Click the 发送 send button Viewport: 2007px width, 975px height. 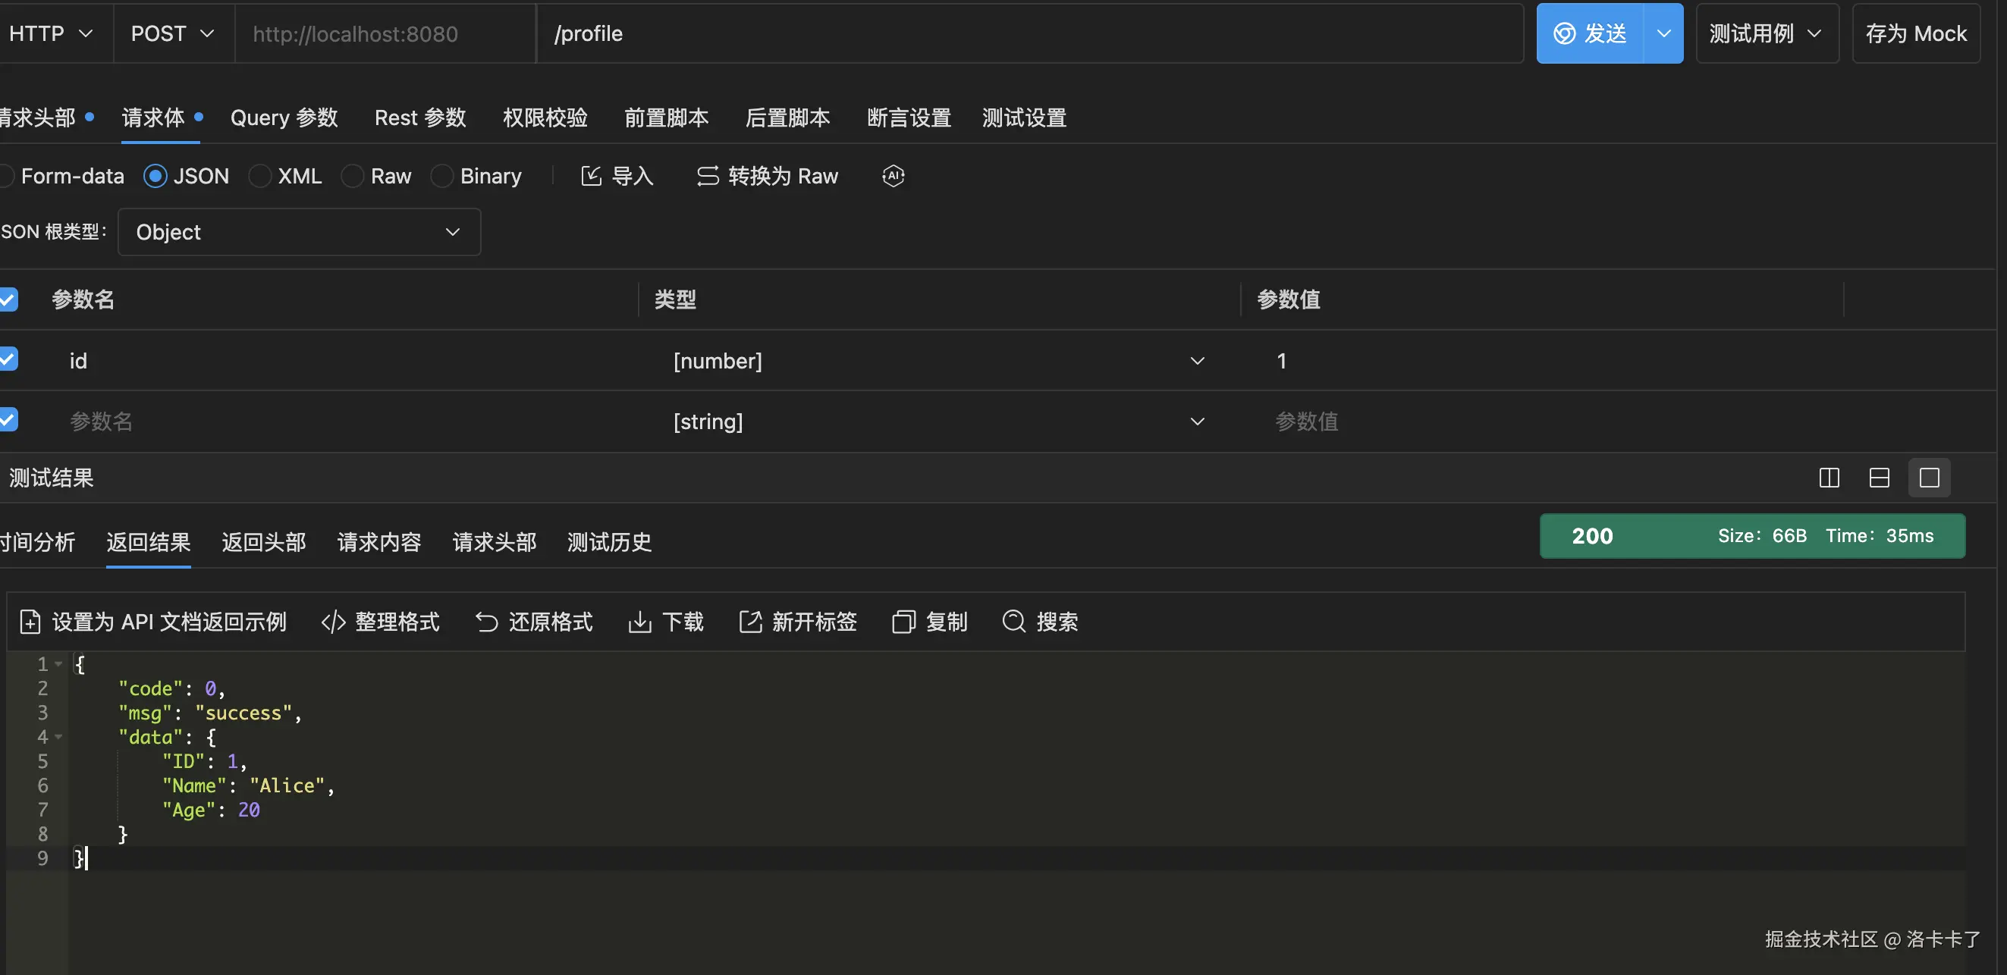click(1589, 33)
